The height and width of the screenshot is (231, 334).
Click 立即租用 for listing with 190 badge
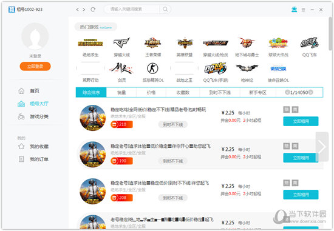tap(301, 158)
